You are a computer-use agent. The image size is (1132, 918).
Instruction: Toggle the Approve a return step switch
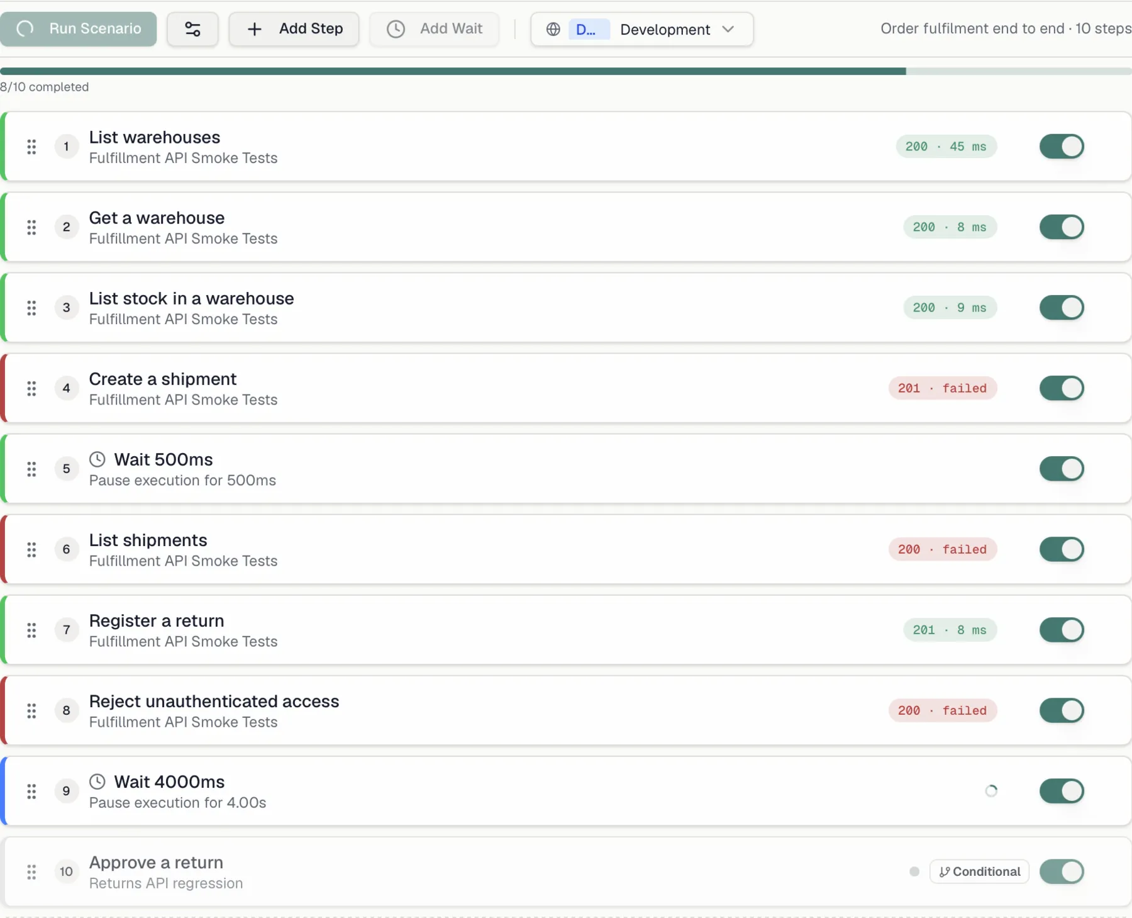click(x=1062, y=871)
